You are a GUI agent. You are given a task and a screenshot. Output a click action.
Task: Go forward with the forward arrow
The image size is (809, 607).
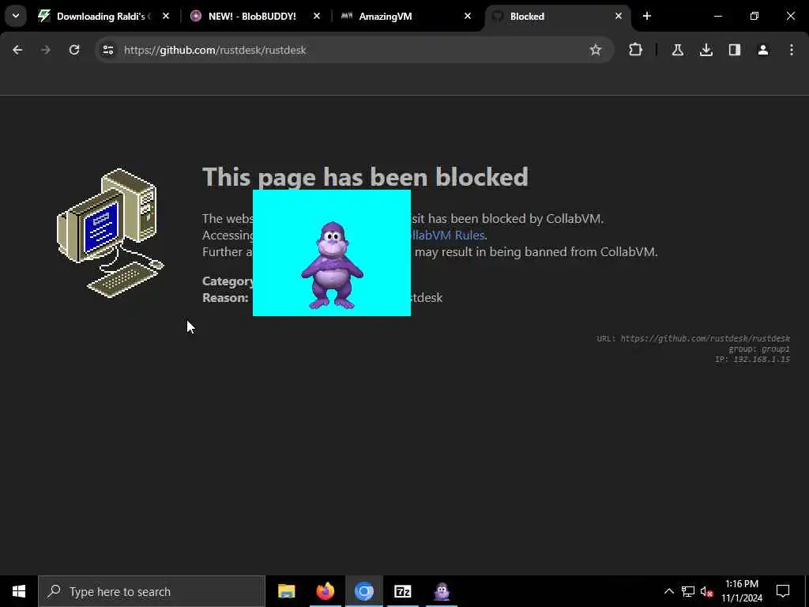[46, 50]
